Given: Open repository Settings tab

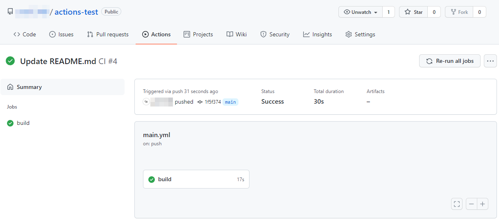Looking at the screenshot, I should tap(360, 34).
